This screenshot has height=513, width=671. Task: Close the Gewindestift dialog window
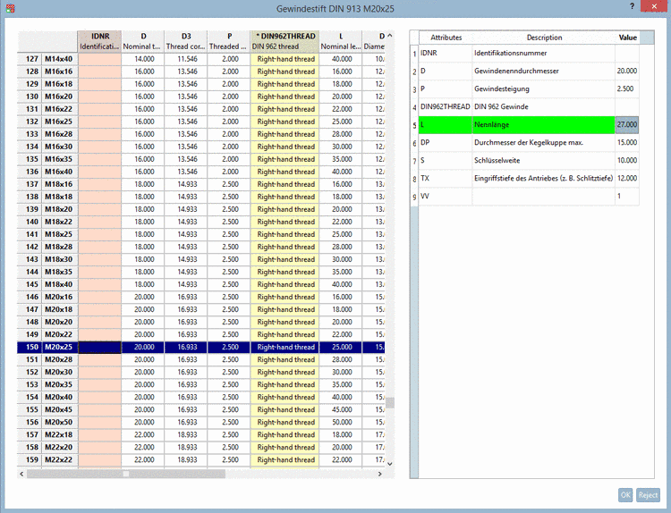(654, 6)
